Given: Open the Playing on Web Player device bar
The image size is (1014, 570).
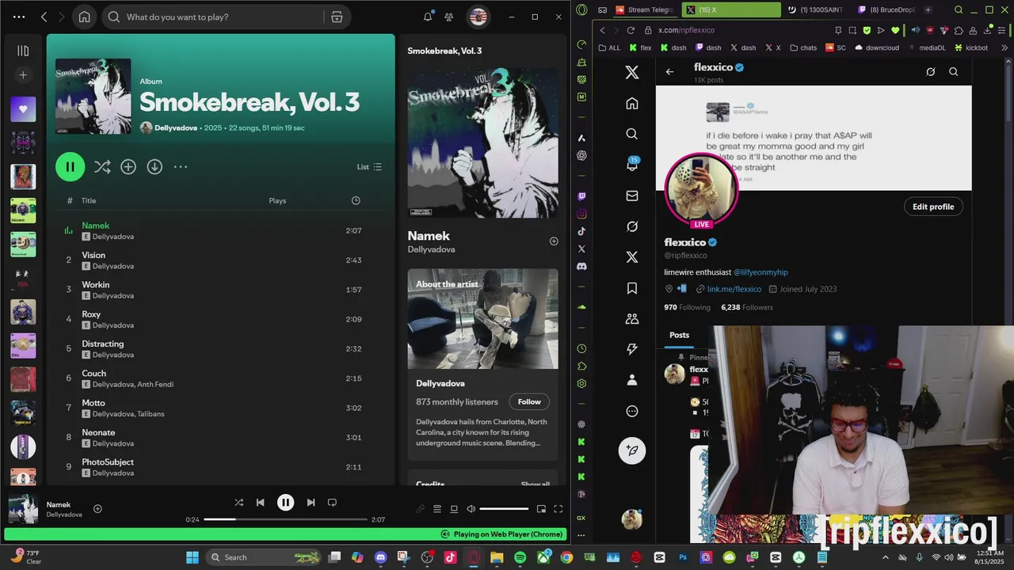Looking at the screenshot, I should pyautogui.click(x=285, y=534).
